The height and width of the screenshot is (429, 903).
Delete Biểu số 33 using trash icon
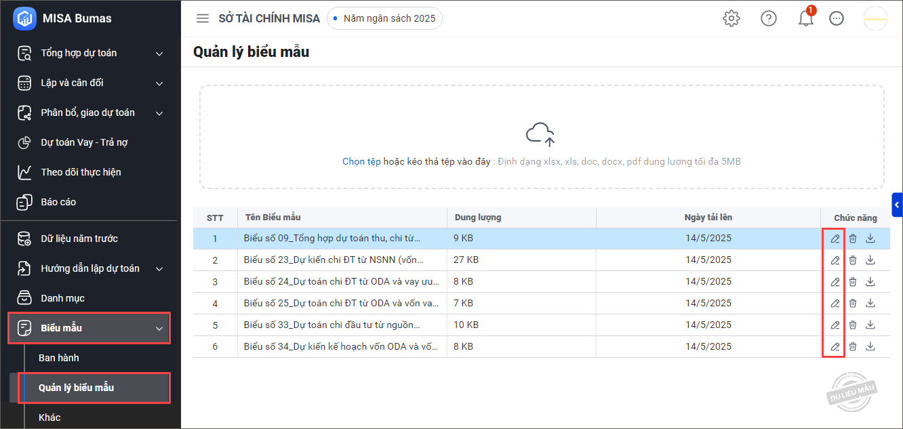[x=853, y=325]
